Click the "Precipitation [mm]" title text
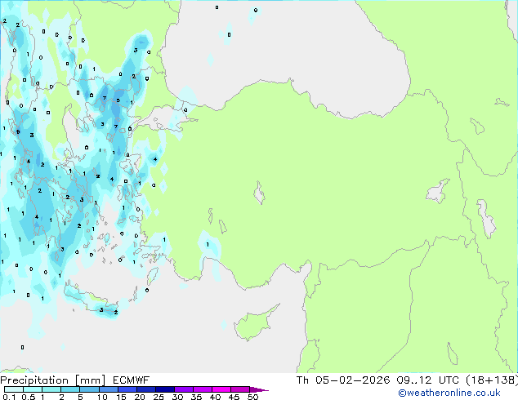518x400 pixels. (53, 380)
